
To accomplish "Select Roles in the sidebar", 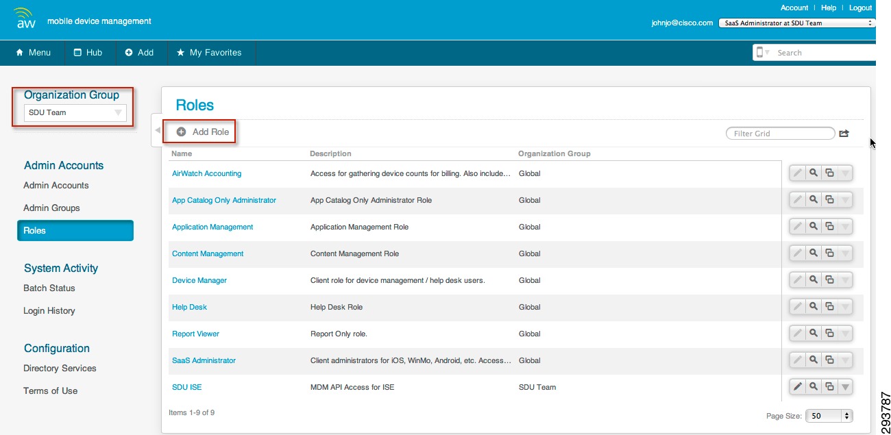I will pos(75,231).
